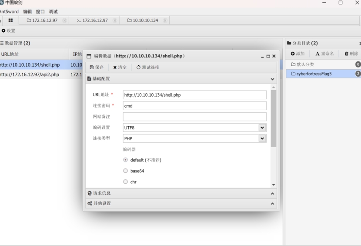Click 删除 delete category button
The image size is (361, 246).
click(351, 54)
